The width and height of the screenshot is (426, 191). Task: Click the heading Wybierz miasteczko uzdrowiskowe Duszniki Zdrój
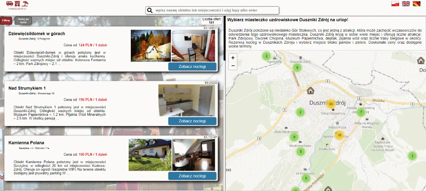click(288, 20)
